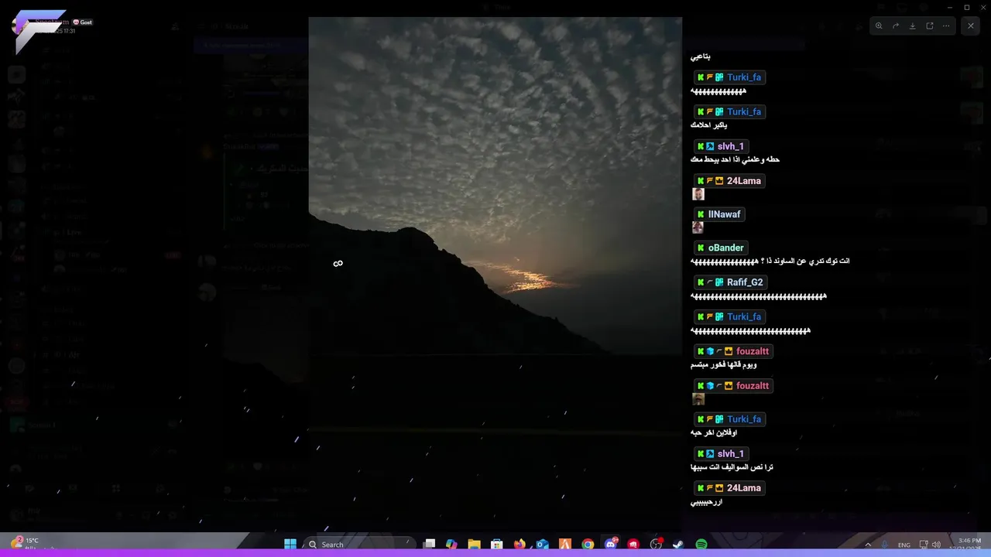The width and height of the screenshot is (991, 557).
Task: Download the image from viewer toolbar
Action: tap(913, 26)
